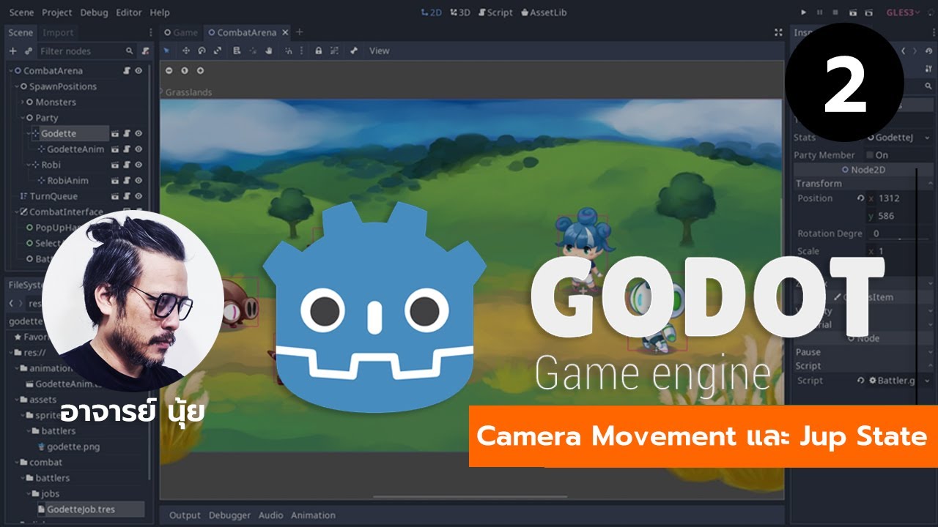Switch to the Script workspace
Screen dimensions: 938x527
pos(495,12)
